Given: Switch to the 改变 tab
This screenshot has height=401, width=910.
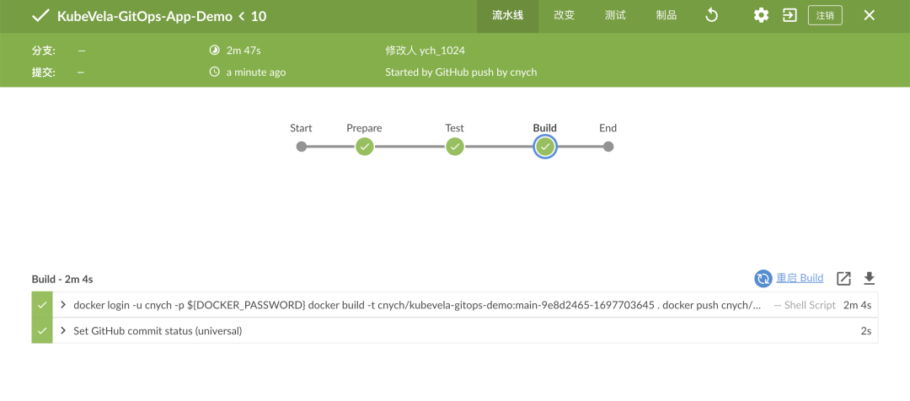Looking at the screenshot, I should point(565,15).
